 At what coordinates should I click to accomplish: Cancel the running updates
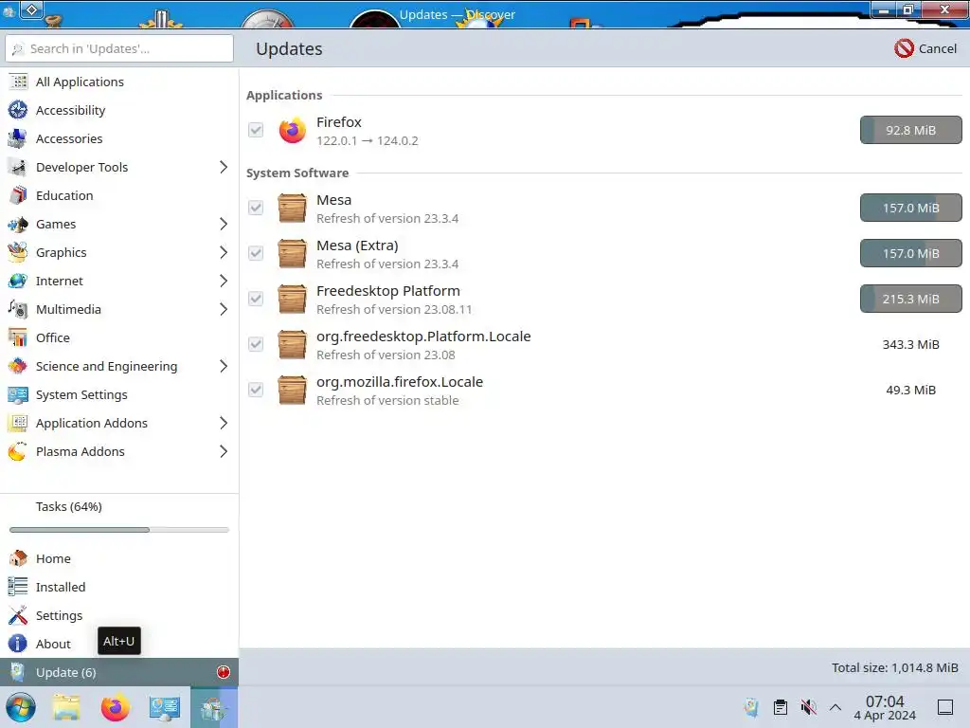tap(925, 48)
